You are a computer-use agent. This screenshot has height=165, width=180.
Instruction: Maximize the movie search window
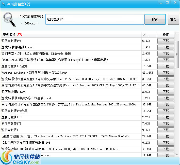tap(168, 3)
